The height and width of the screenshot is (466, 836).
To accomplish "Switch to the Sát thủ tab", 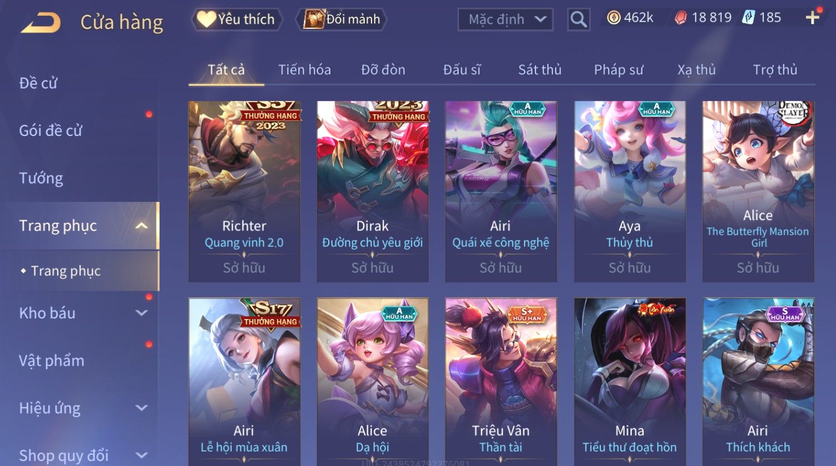I will [539, 70].
